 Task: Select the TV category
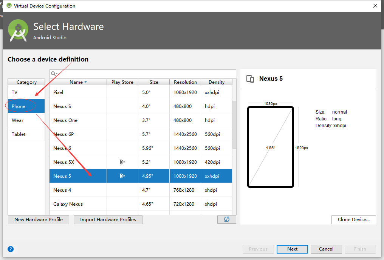pos(26,92)
